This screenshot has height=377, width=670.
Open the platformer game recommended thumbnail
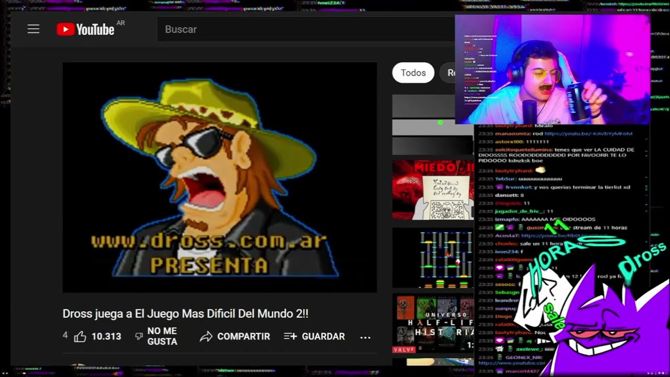(x=433, y=258)
